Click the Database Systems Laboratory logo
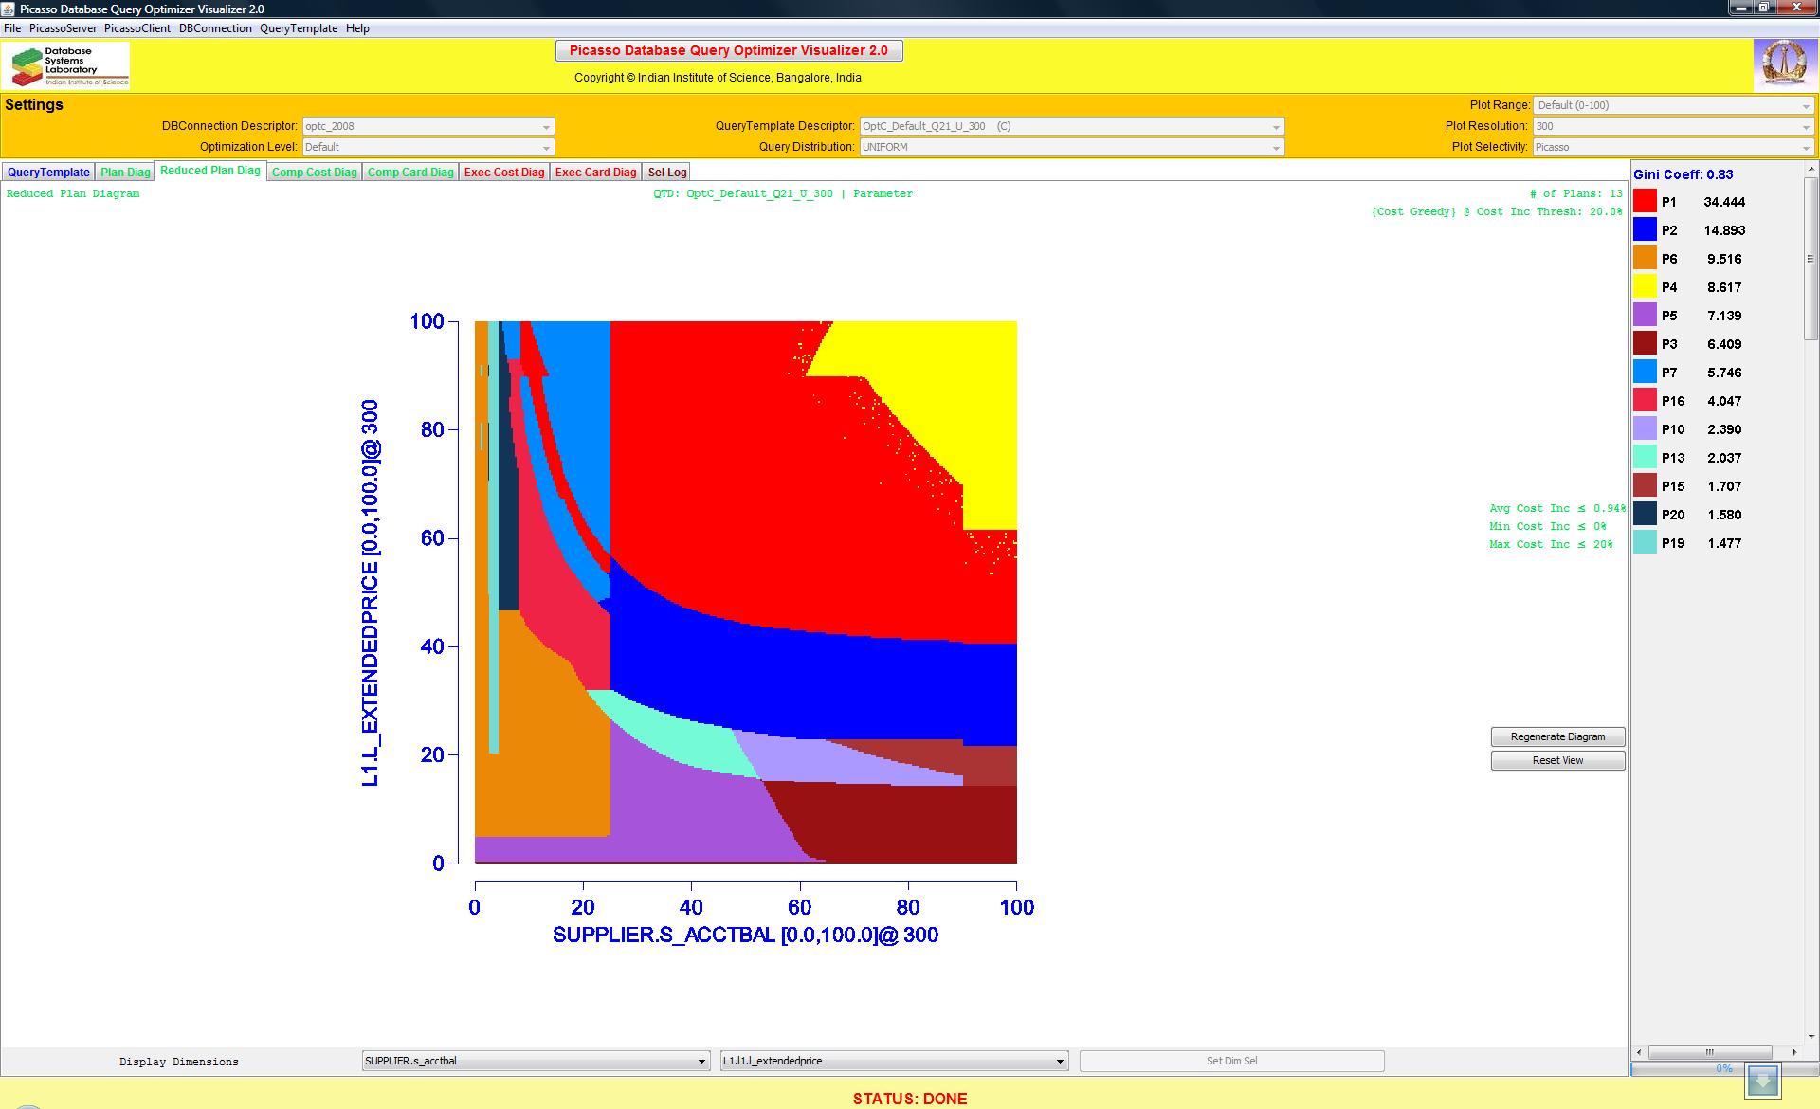Screen dimensions: 1820x1109 pyautogui.click(x=66, y=66)
